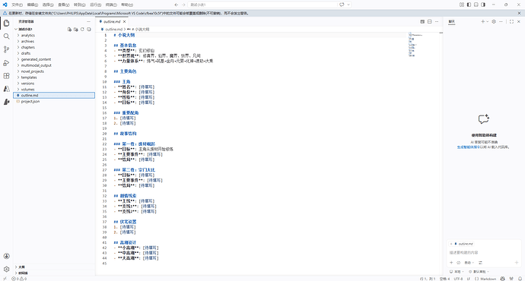Open the 帮助 menu
The height and width of the screenshot is (281, 525).
pyautogui.click(x=127, y=5)
